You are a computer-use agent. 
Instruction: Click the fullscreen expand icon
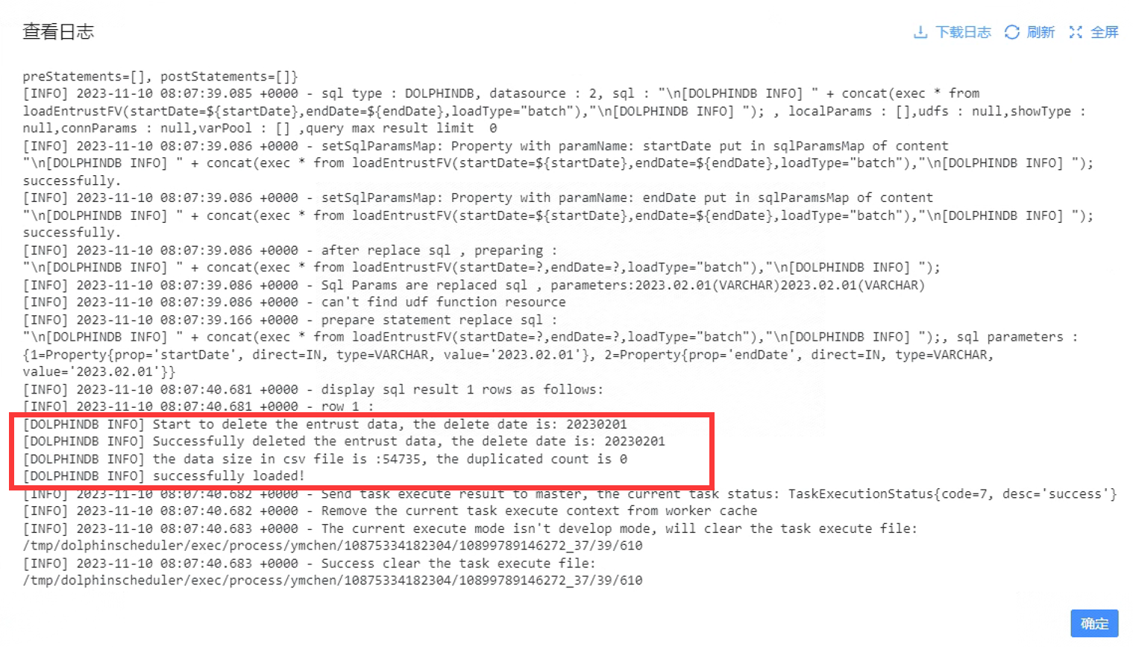[x=1076, y=32]
